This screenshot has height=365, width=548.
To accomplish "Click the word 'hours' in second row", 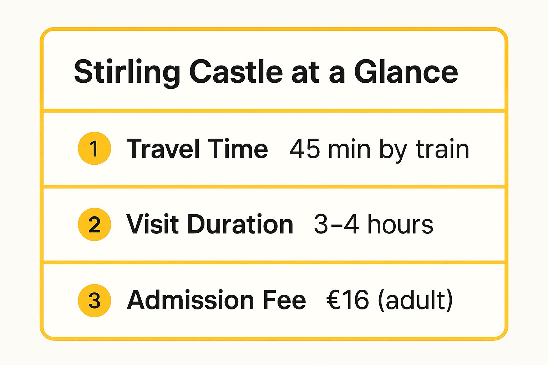I will [400, 224].
